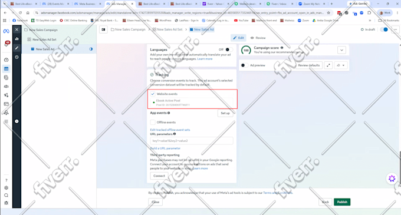The height and width of the screenshot is (215, 401).
Task: Toggle the Ad preview switch
Action: 244,65
